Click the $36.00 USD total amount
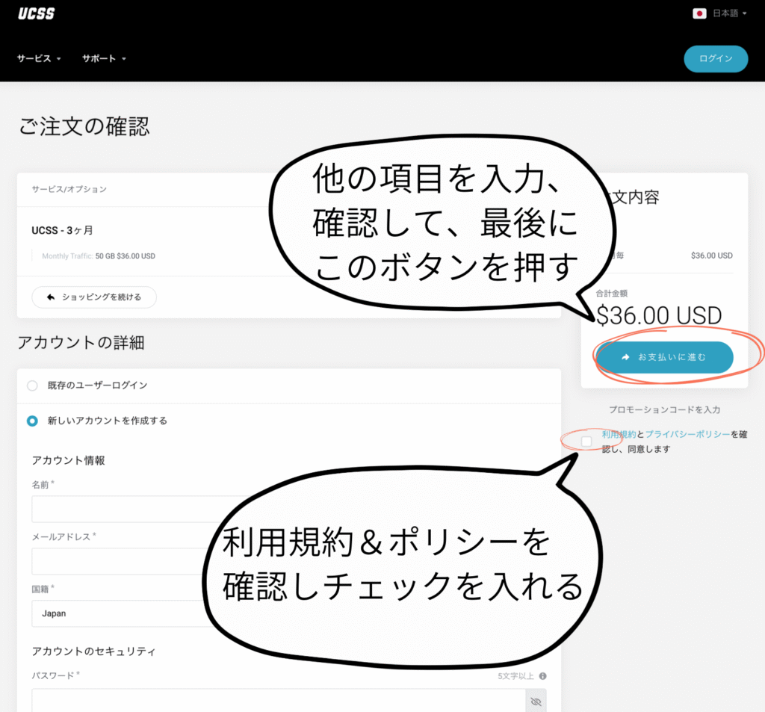The width and height of the screenshot is (765, 712). pyautogui.click(x=659, y=316)
